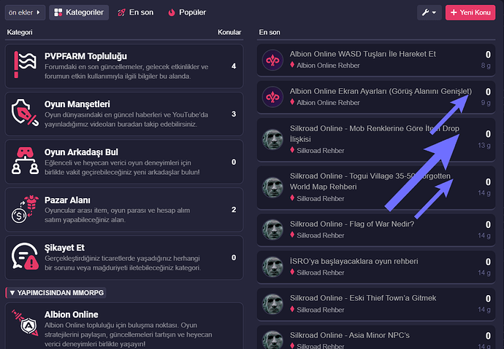
Task: Open topic Eski Thief Town'a Gitmek
Action: click(363, 298)
